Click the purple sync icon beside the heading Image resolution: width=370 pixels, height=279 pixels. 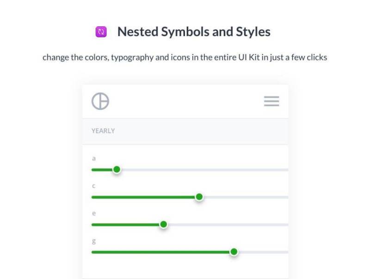tap(100, 31)
